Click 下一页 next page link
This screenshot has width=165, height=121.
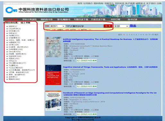coord(151,35)
